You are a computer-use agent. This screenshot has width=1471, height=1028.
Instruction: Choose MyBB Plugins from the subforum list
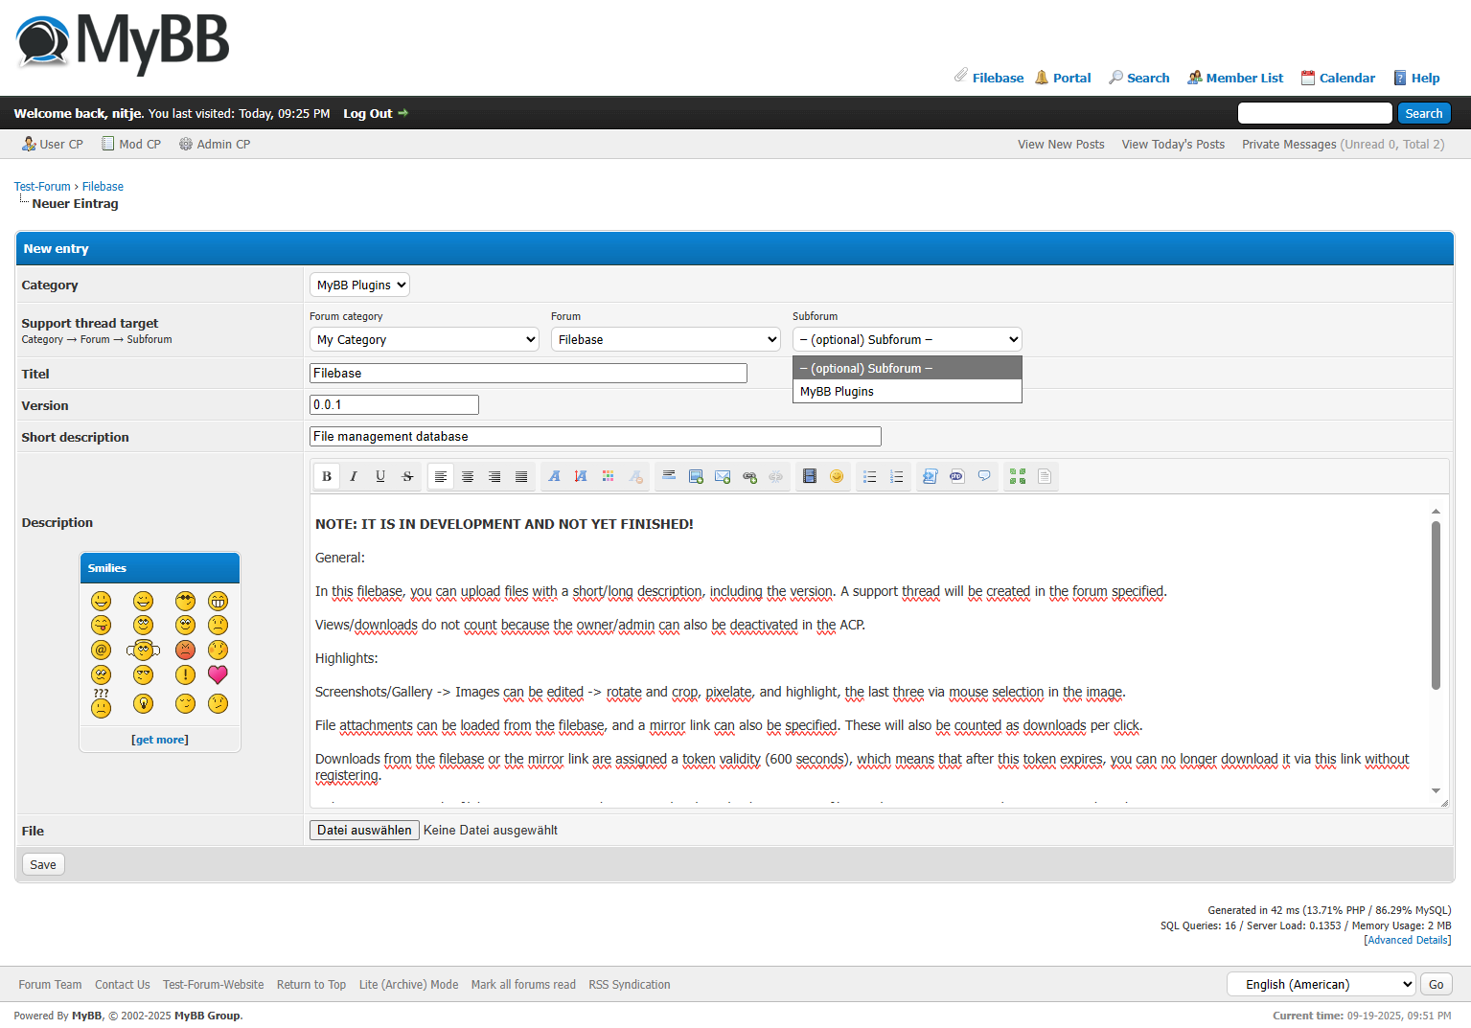[x=837, y=392]
